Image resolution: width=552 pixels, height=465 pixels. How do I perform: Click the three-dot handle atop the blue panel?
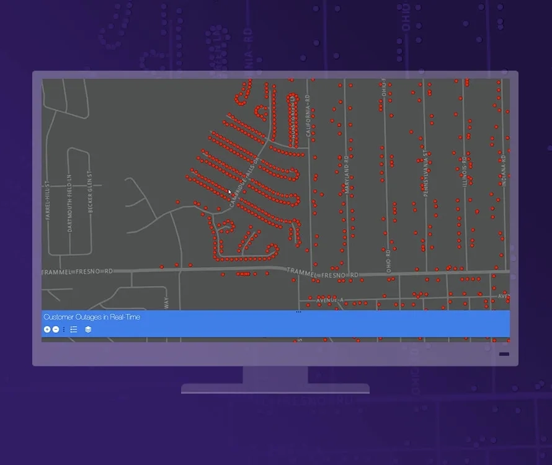coord(298,312)
